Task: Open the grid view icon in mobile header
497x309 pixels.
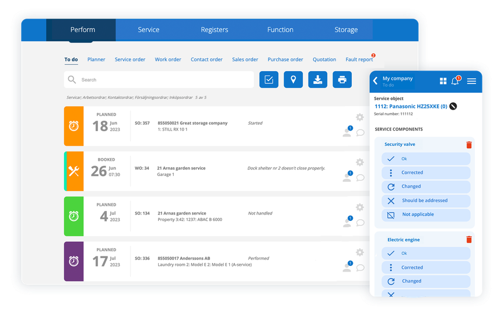Action: click(443, 81)
